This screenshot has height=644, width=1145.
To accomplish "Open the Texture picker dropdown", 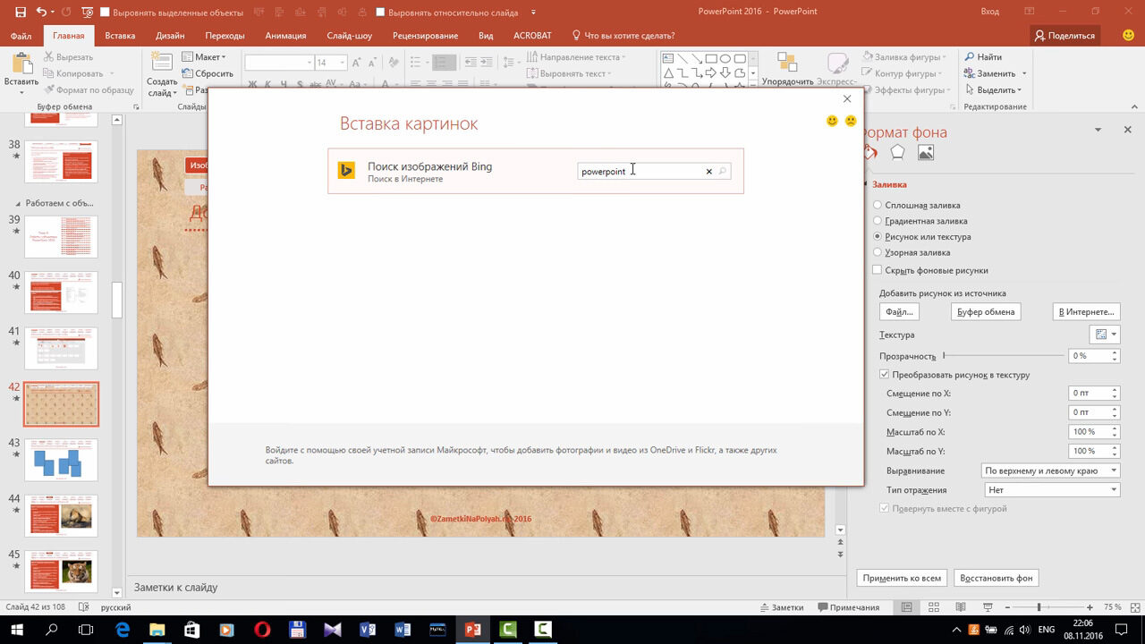I will (1105, 335).
